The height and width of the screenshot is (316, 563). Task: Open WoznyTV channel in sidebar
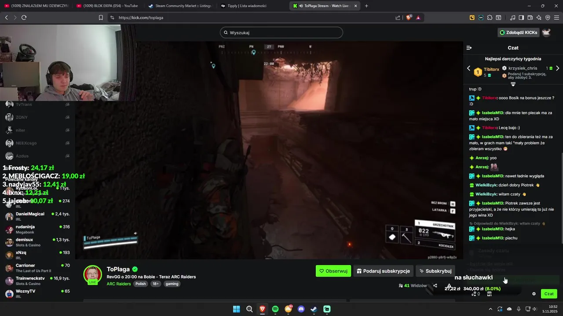click(37, 294)
